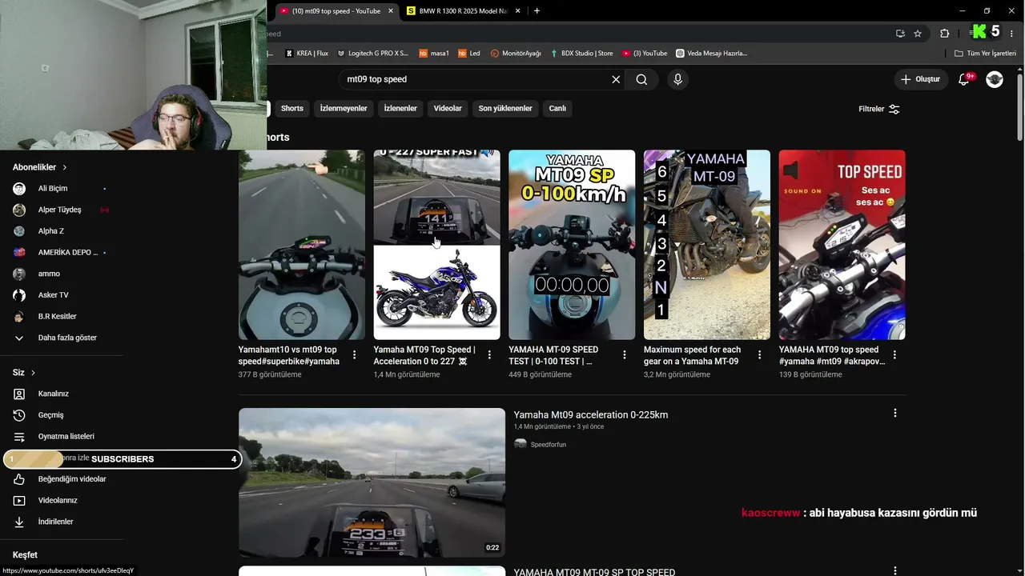Open the Led bookmark
This screenshot has width=1025, height=576.
click(469, 54)
